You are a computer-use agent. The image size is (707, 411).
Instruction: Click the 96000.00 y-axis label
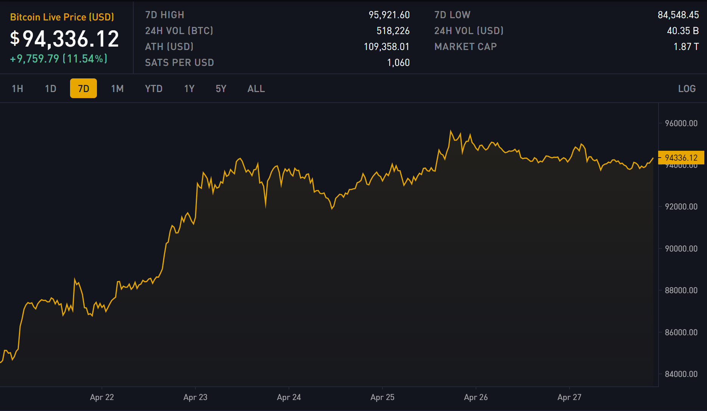[x=681, y=123]
